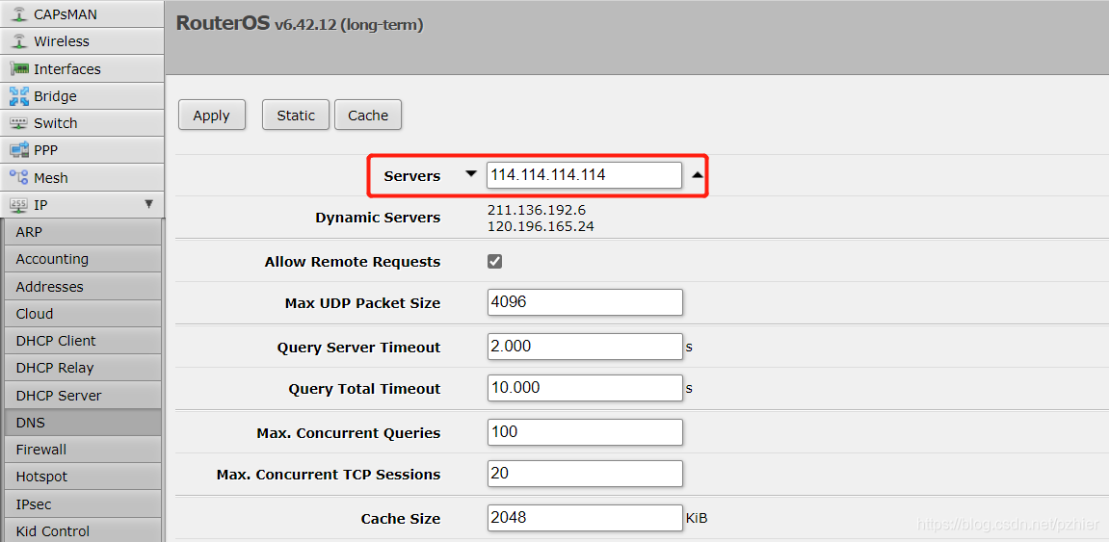
Task: Open the Mesh menu
Action: (x=82, y=177)
